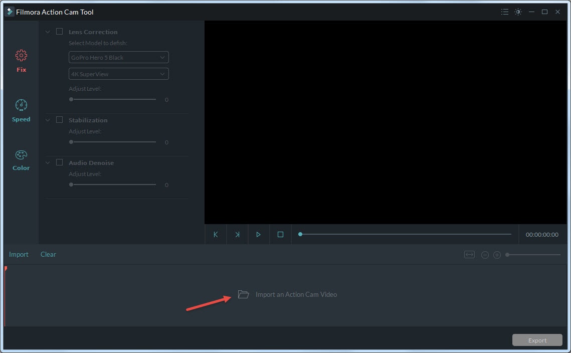Click the 00:00:00:00 timecode display
Screen dimensions: 571x353
tap(542, 235)
